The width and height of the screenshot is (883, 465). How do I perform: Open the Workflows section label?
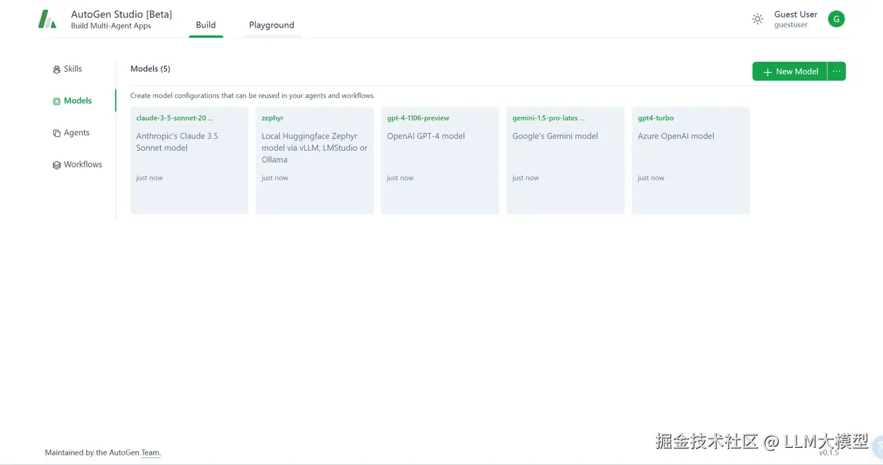pos(83,165)
